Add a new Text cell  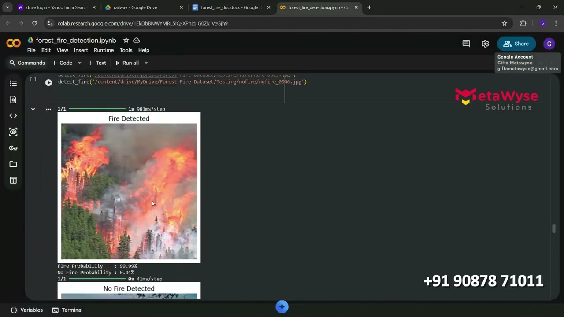(x=97, y=63)
